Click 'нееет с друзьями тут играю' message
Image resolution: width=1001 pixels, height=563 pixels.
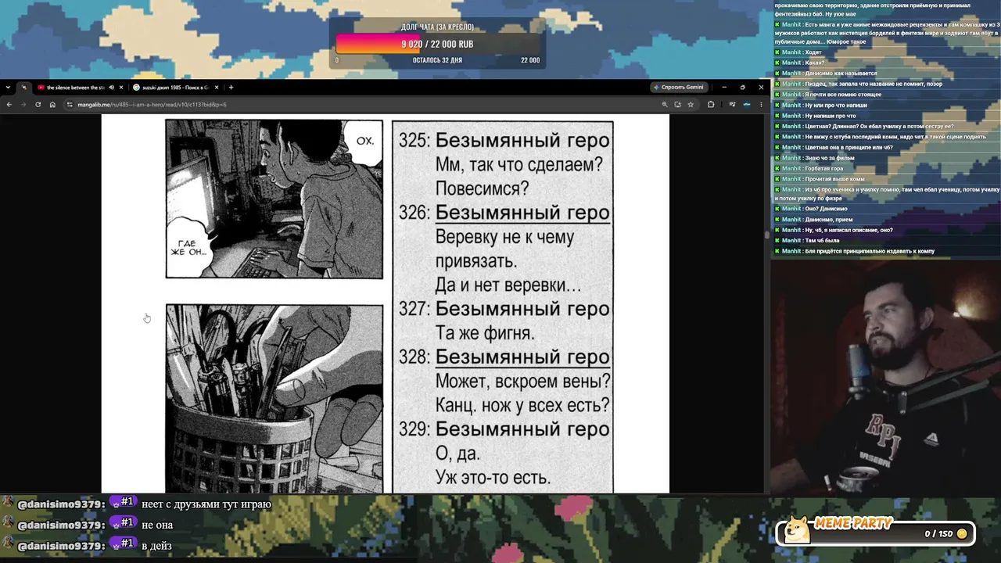click(x=206, y=504)
